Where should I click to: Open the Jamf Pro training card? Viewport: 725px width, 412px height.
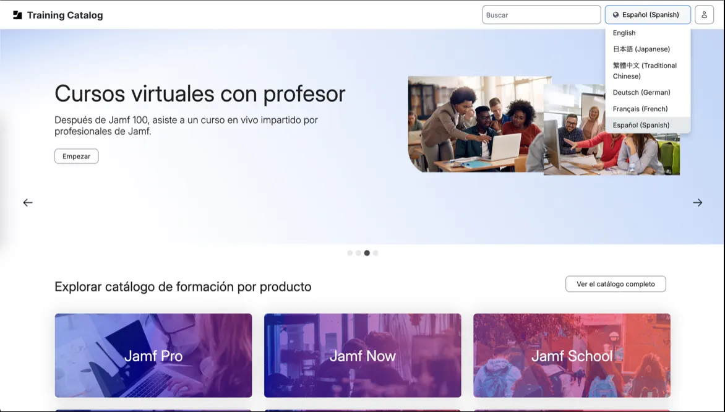(153, 355)
